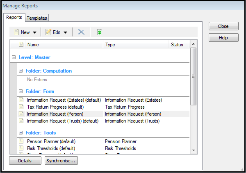The image size is (246, 173).
Task: Click the document icon beside Pension Planner
Action: pyautogui.click(x=21, y=141)
